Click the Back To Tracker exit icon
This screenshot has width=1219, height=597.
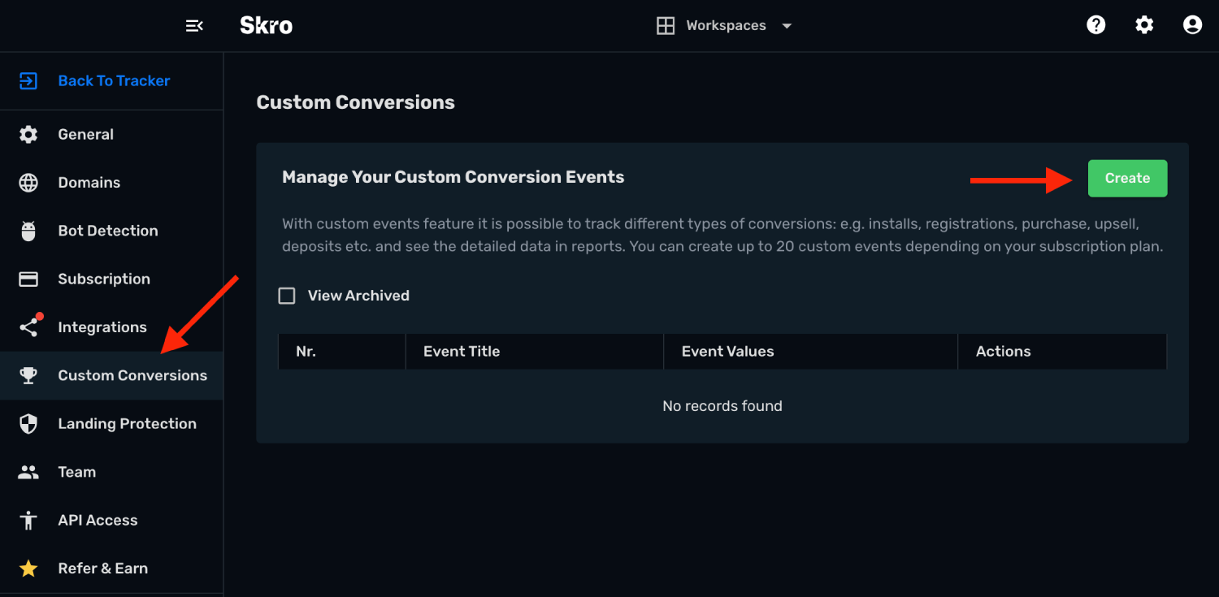[28, 81]
